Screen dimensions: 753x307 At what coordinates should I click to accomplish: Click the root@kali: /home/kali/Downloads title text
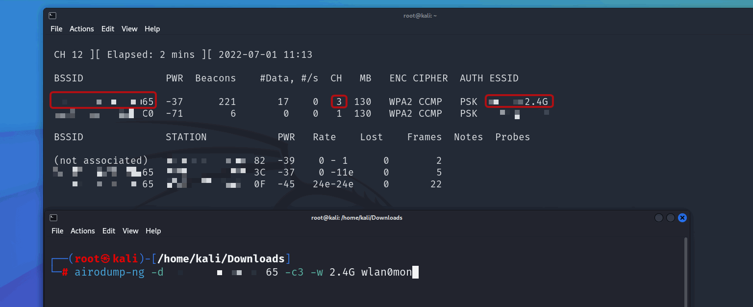pyautogui.click(x=356, y=217)
